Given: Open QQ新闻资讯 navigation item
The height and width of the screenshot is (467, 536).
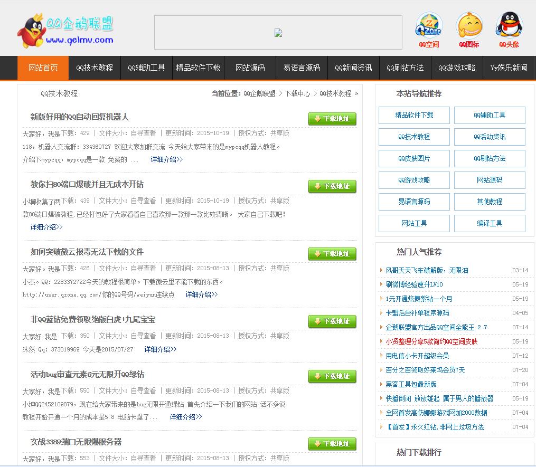Looking at the screenshot, I should click(353, 68).
